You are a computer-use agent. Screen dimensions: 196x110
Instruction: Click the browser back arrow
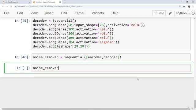3,7
